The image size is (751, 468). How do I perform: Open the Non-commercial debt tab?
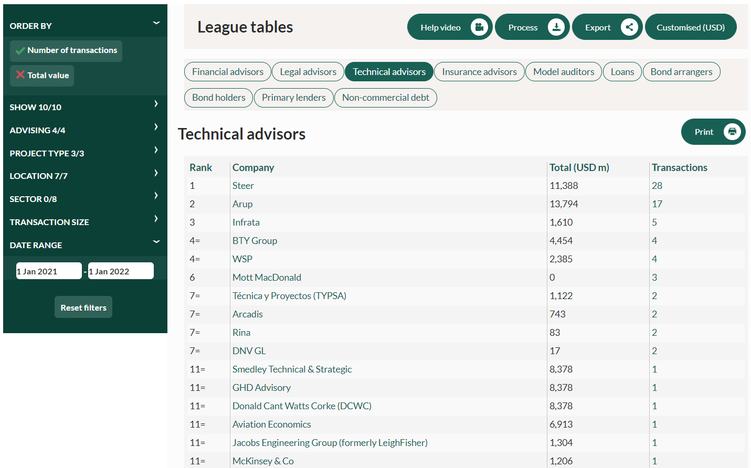pos(385,98)
